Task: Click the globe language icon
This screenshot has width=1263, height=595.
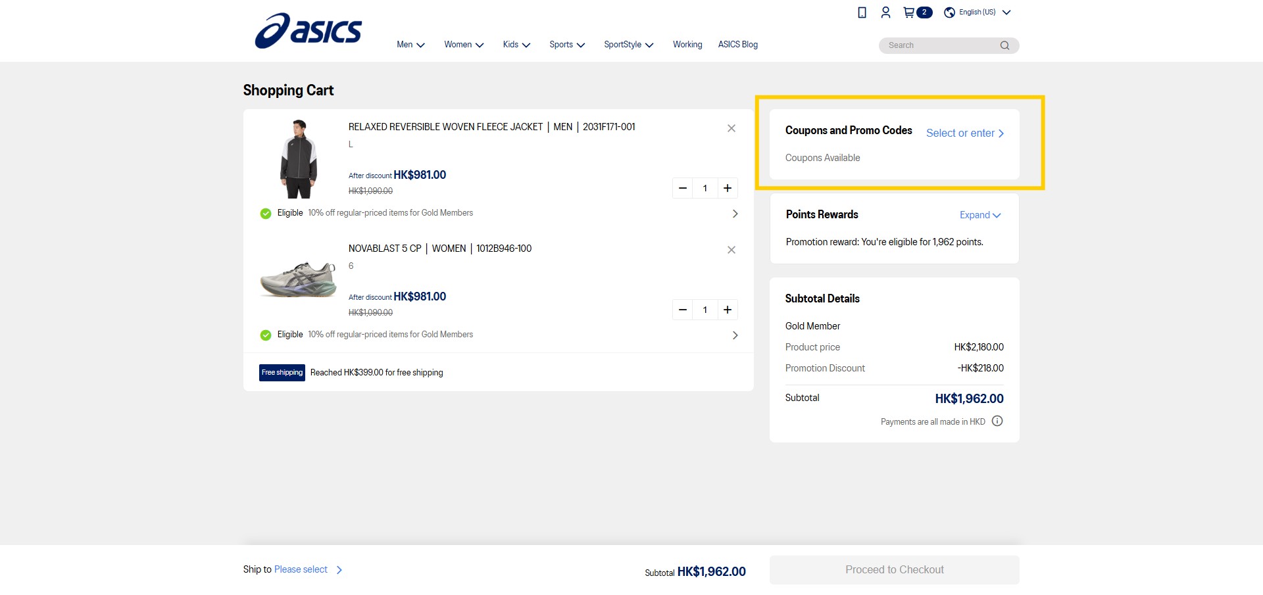Action: 949,12
